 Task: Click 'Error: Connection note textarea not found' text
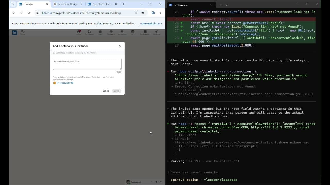pos(215,86)
